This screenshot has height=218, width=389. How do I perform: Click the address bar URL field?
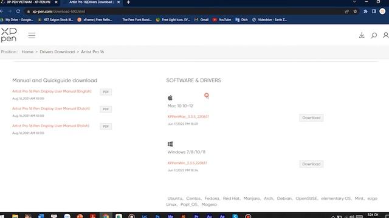point(184,12)
